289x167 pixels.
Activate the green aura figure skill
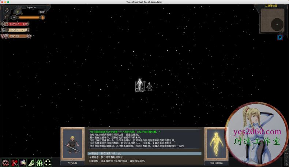coord(40,163)
